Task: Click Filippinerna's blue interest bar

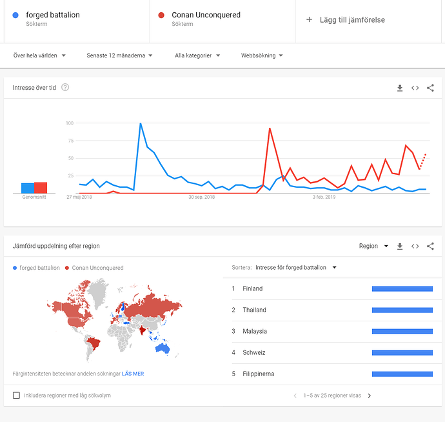Action: pos(402,374)
